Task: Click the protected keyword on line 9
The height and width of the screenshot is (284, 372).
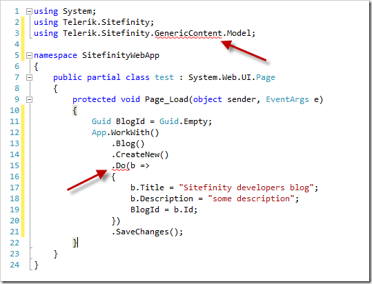Action: [94, 99]
